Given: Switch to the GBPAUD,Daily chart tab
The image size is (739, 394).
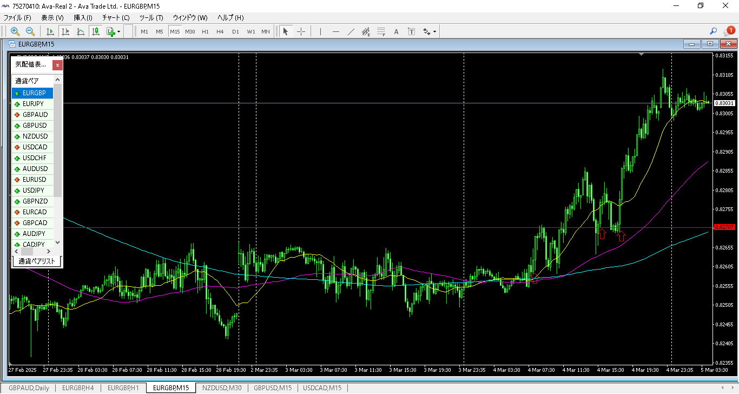Looking at the screenshot, I should pos(29,388).
